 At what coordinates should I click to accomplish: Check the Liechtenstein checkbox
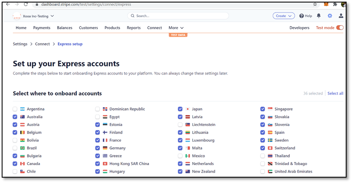click(x=180, y=124)
